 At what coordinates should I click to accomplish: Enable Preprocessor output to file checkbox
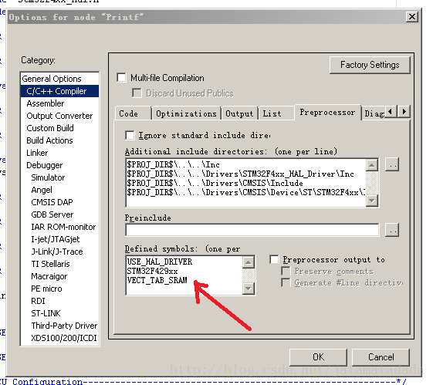(274, 259)
